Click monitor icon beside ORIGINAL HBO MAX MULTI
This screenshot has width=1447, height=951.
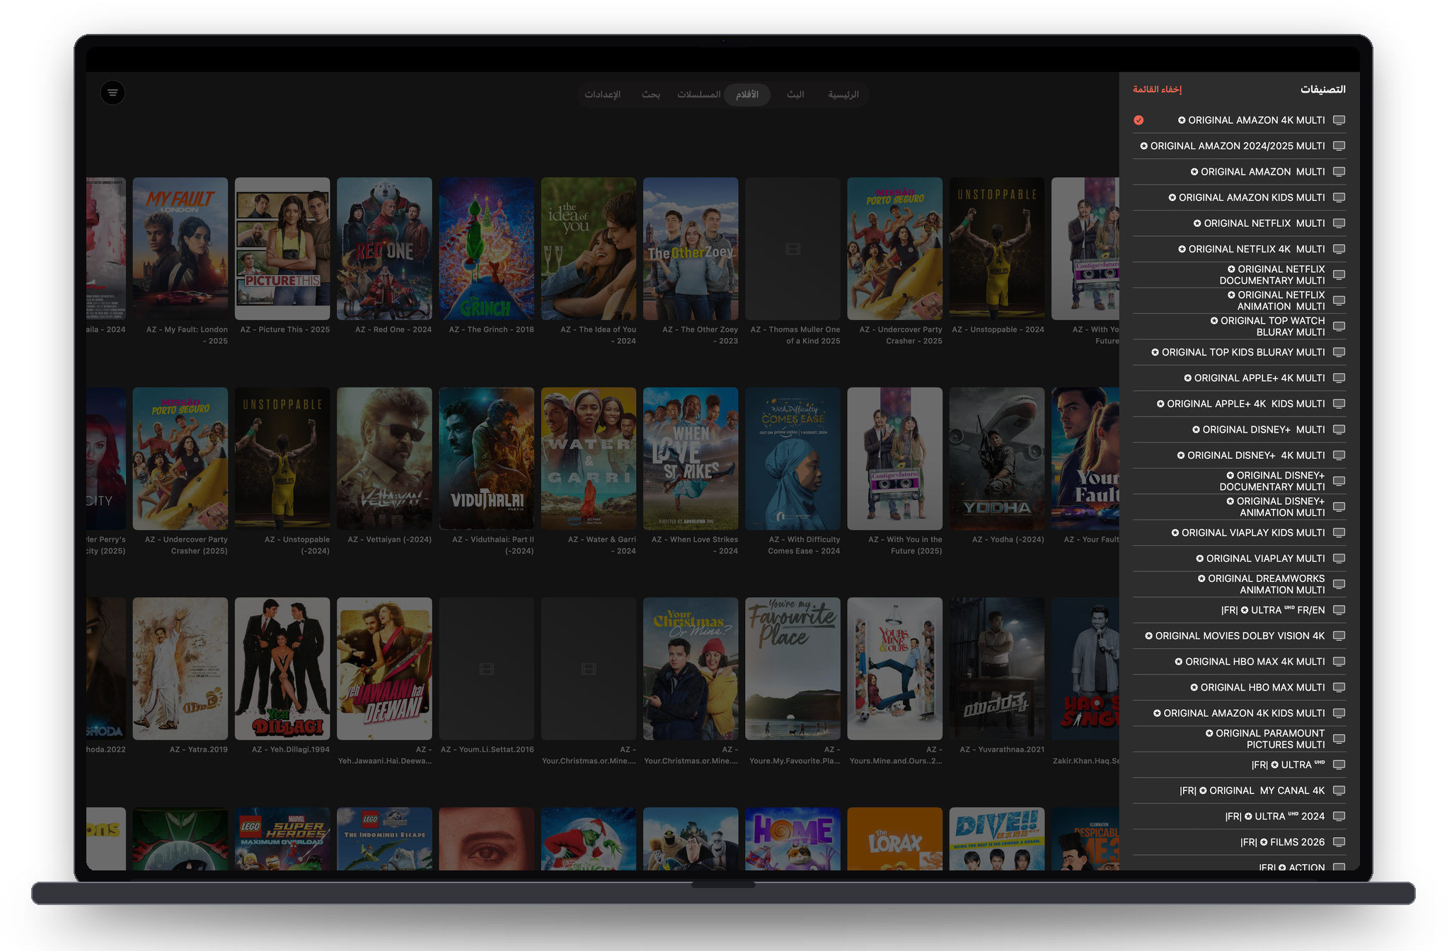(1339, 687)
